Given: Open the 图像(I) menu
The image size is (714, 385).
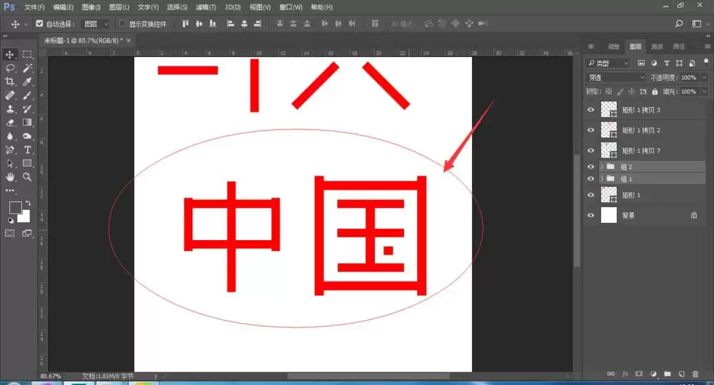Looking at the screenshot, I should pos(91,7).
